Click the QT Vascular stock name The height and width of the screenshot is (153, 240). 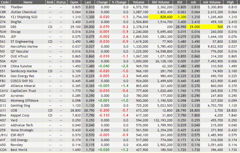click(x=20, y=52)
